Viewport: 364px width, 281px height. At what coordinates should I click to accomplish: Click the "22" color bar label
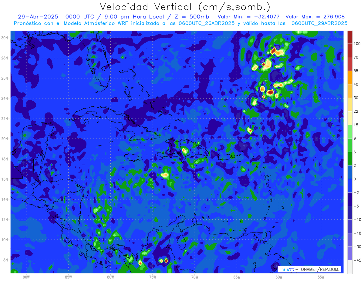[x=356, y=111]
